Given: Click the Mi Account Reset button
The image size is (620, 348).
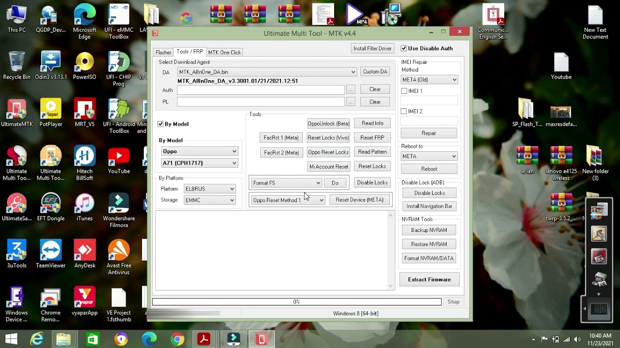Looking at the screenshot, I should (328, 167).
